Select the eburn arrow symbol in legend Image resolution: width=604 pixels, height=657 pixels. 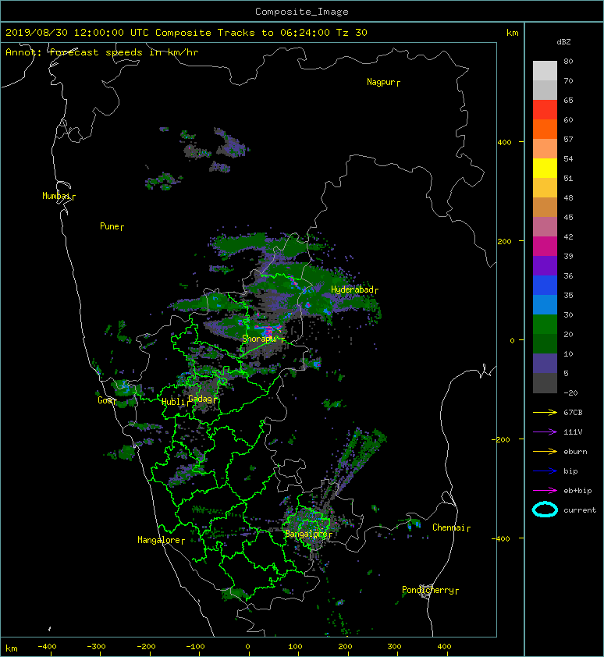point(545,452)
